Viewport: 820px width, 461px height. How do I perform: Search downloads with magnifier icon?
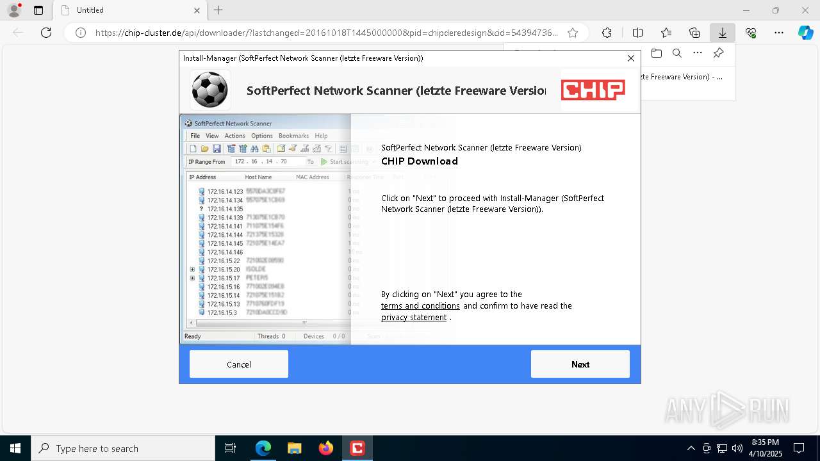pos(676,53)
